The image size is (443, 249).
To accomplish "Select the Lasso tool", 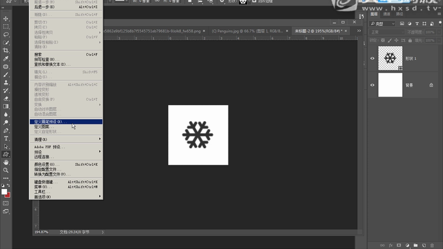I will (6, 34).
